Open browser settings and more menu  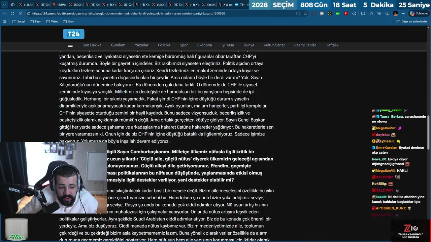[403, 13]
